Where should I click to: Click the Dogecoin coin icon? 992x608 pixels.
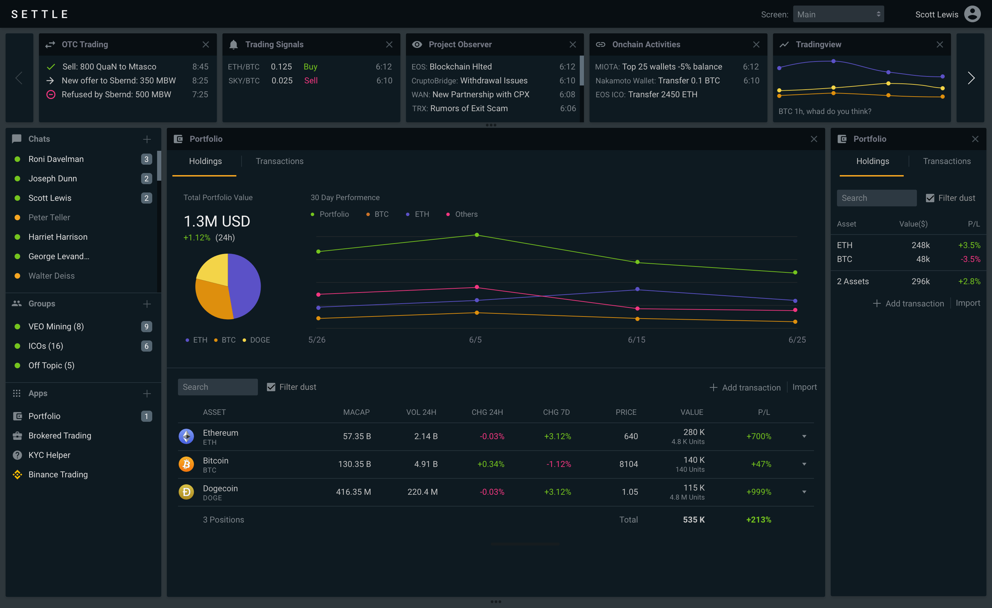186,492
